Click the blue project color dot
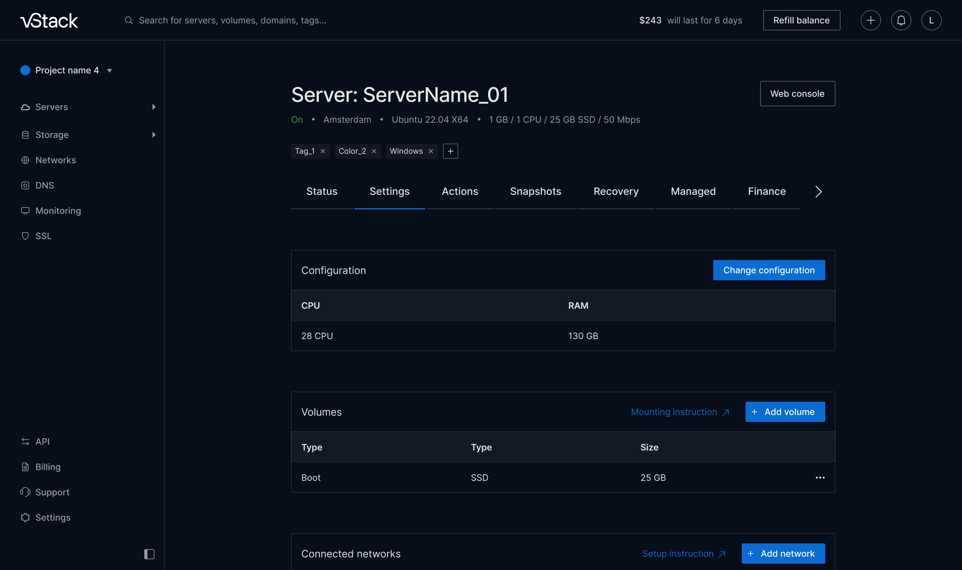Image resolution: width=962 pixels, height=570 pixels. click(25, 70)
